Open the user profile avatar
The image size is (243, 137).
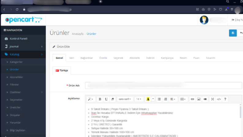pos(204,20)
